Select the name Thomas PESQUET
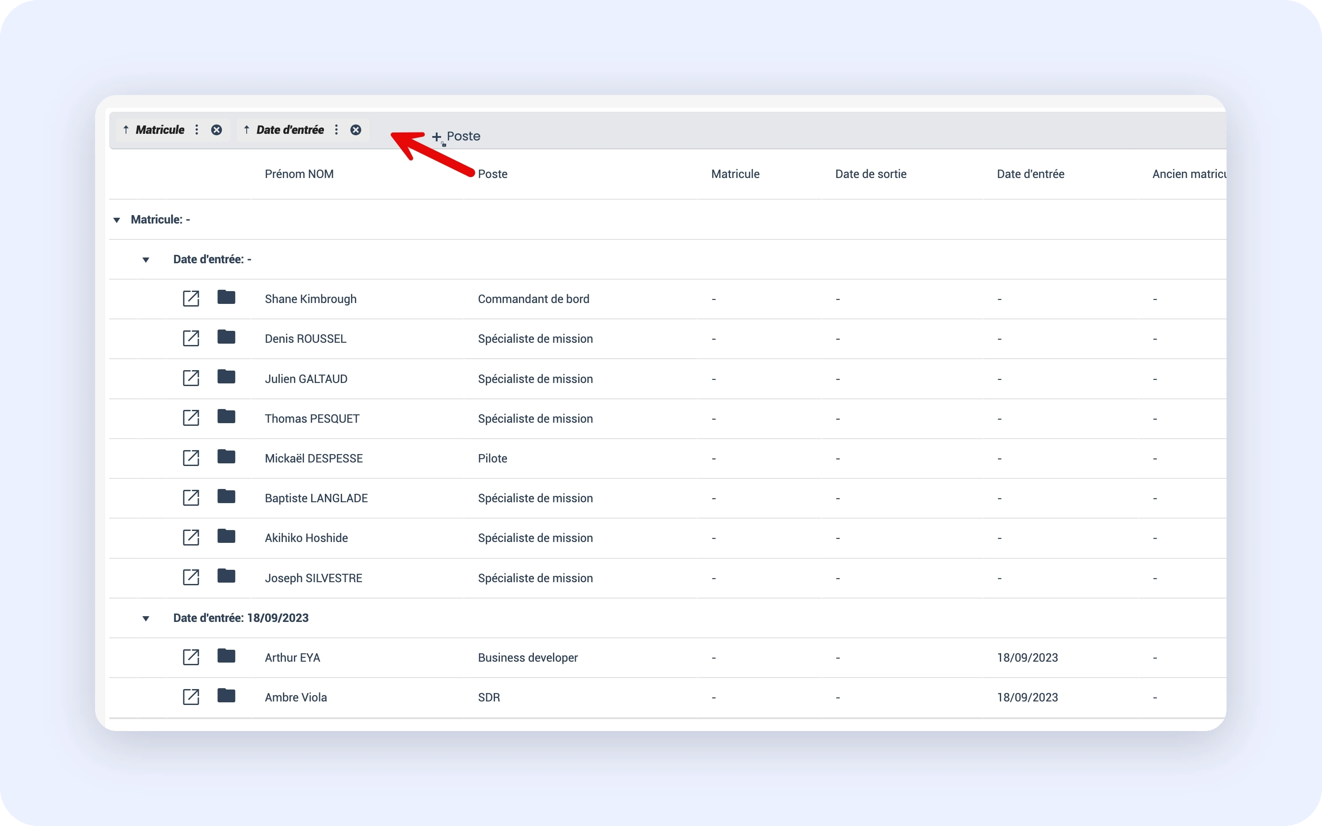1322x826 pixels. pyautogui.click(x=312, y=419)
